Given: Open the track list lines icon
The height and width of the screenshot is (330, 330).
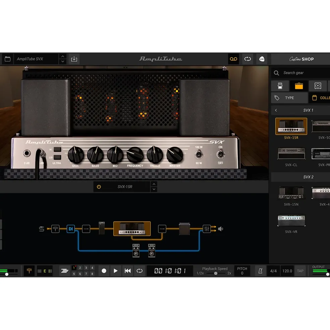Looking at the screenshot, I should pos(65,271).
